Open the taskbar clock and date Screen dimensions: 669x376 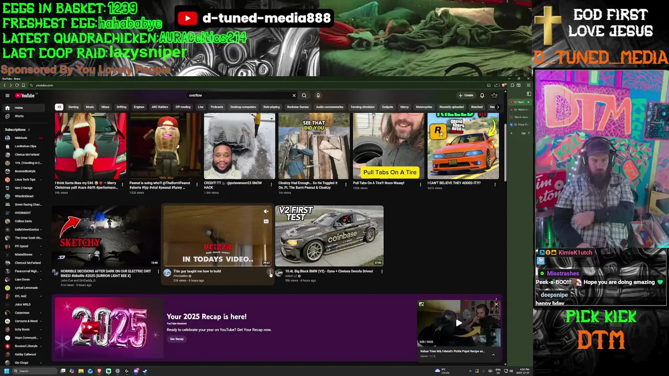tap(523, 371)
